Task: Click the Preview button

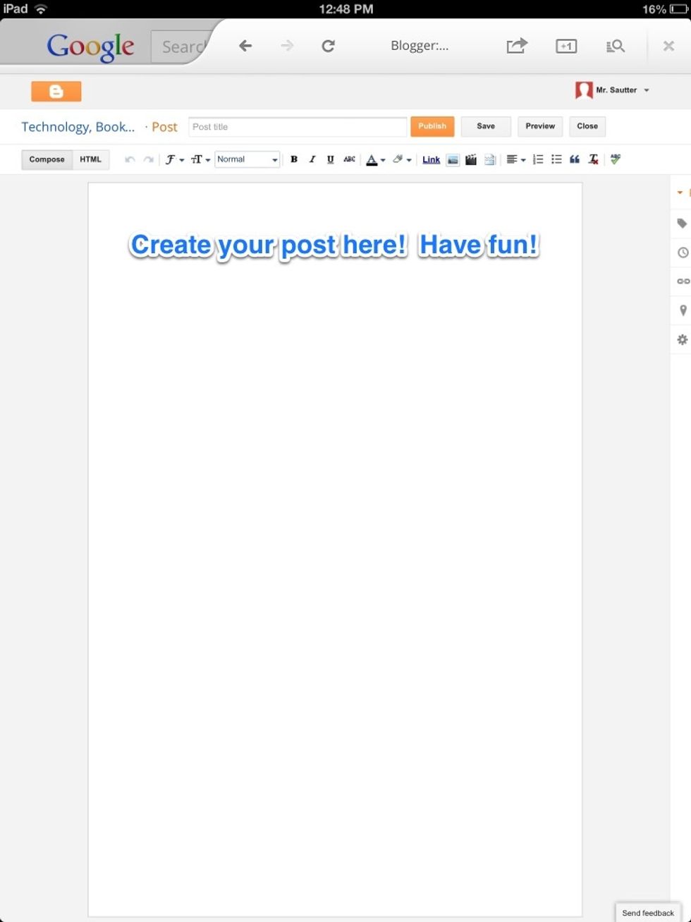Action: tap(540, 126)
